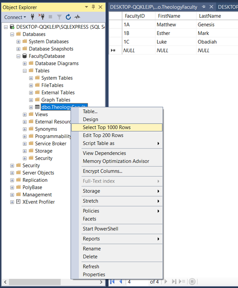Image resolution: width=238 pixels, height=288 pixels.
Task: Click the XEvent Profiler icon
Action: 18,202
